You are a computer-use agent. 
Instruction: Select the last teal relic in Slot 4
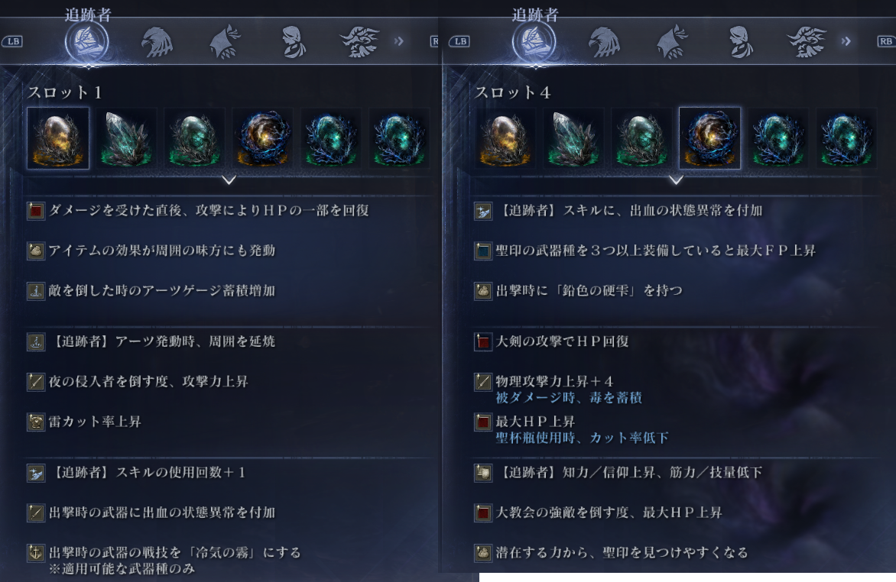846,138
